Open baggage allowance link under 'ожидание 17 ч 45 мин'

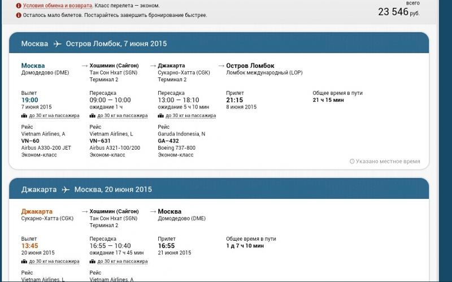click(x=122, y=262)
